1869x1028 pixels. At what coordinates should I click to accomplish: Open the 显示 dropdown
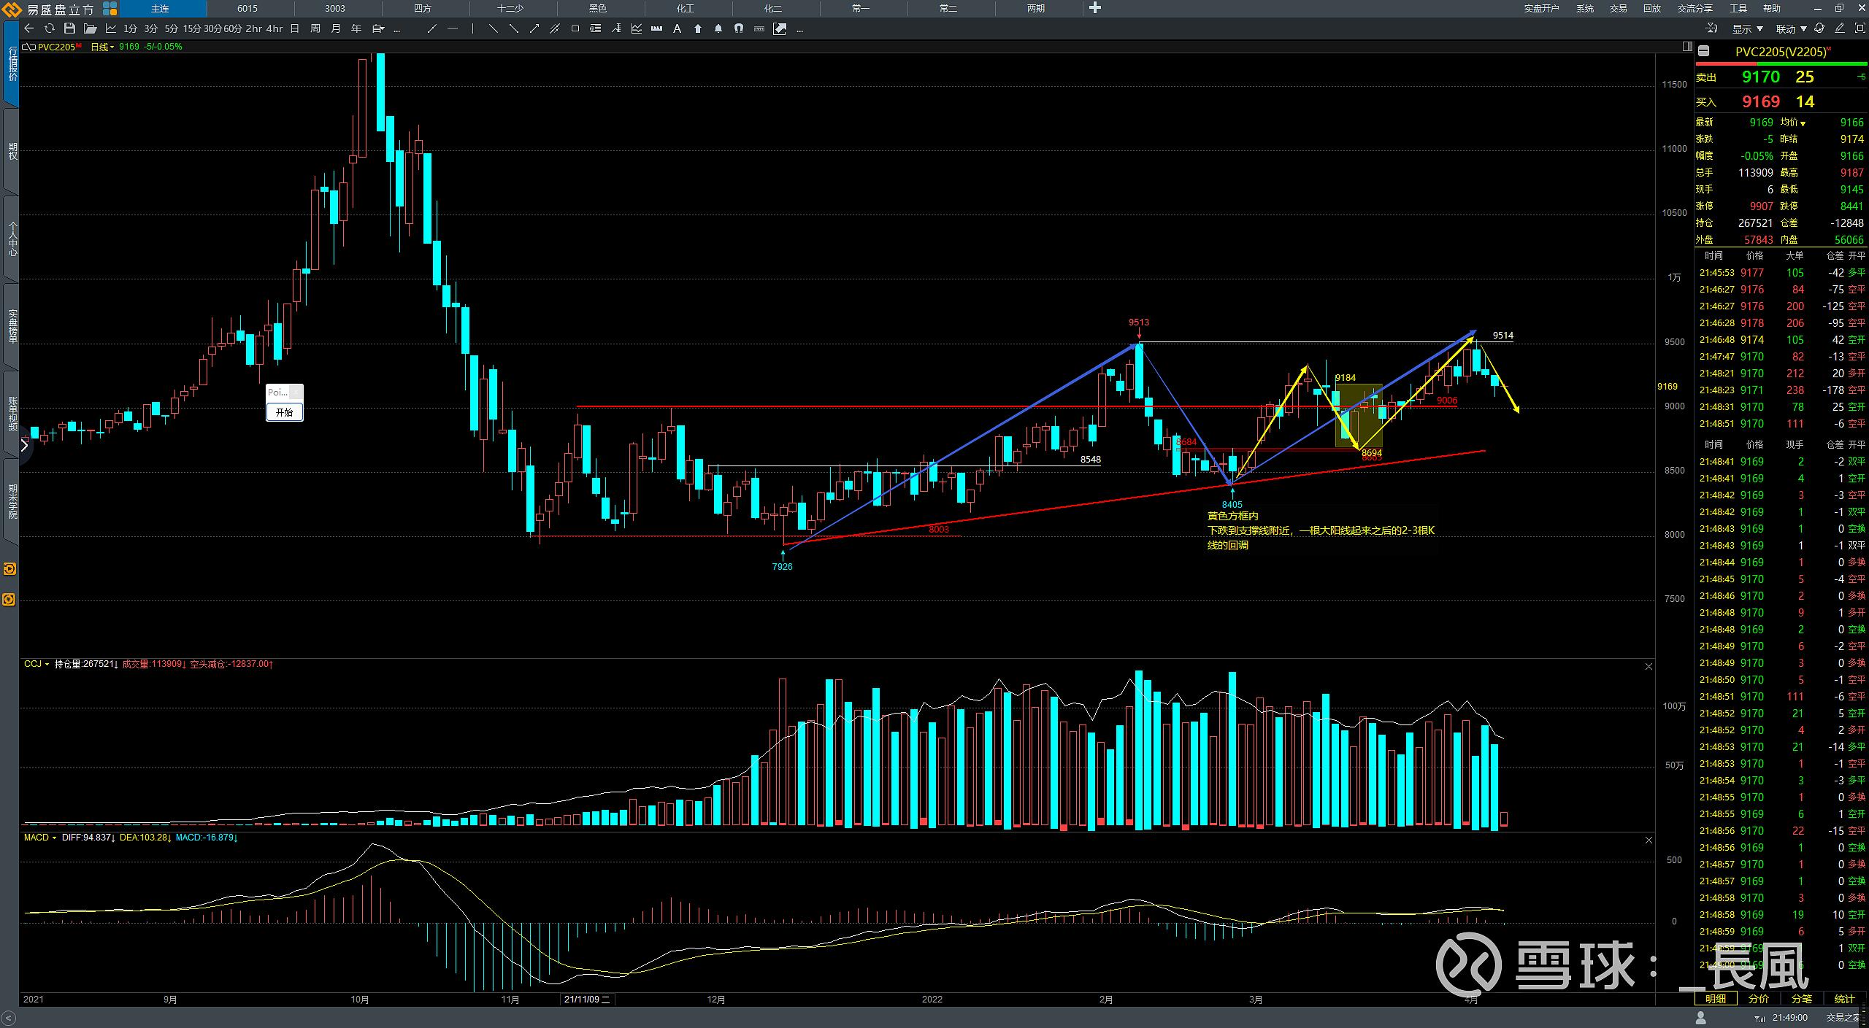click(x=1747, y=28)
